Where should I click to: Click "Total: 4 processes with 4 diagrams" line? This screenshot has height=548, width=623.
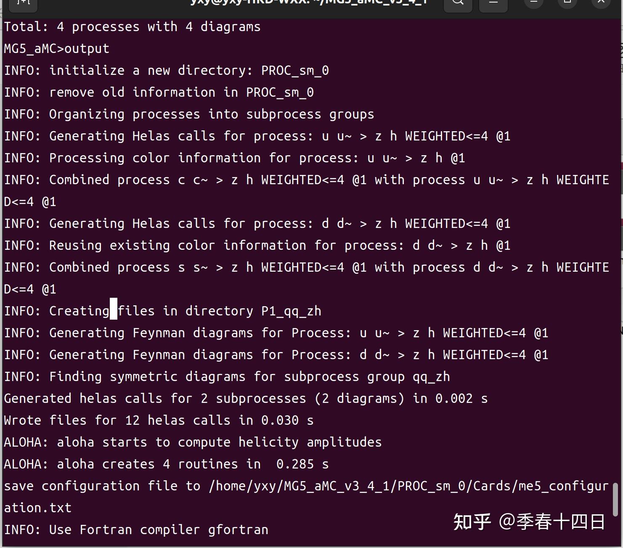point(133,27)
